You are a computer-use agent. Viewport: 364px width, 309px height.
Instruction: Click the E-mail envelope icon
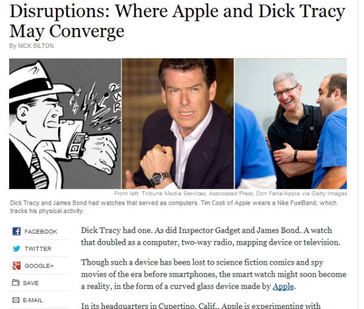click(x=16, y=300)
